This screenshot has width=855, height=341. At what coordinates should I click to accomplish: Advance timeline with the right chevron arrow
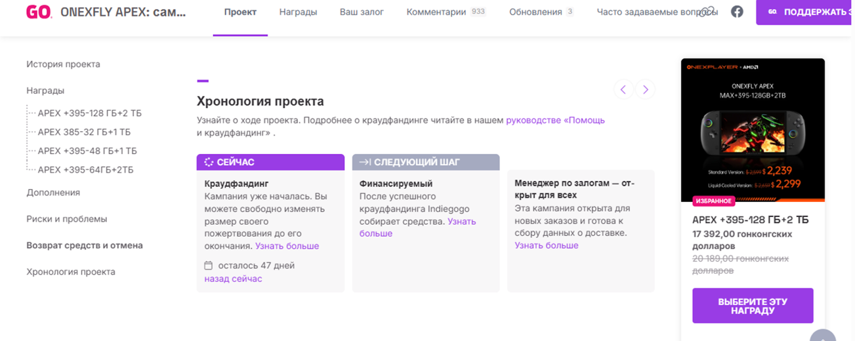coord(646,90)
